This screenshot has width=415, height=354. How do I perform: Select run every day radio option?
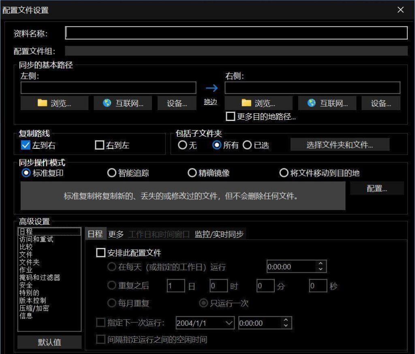[111, 267]
